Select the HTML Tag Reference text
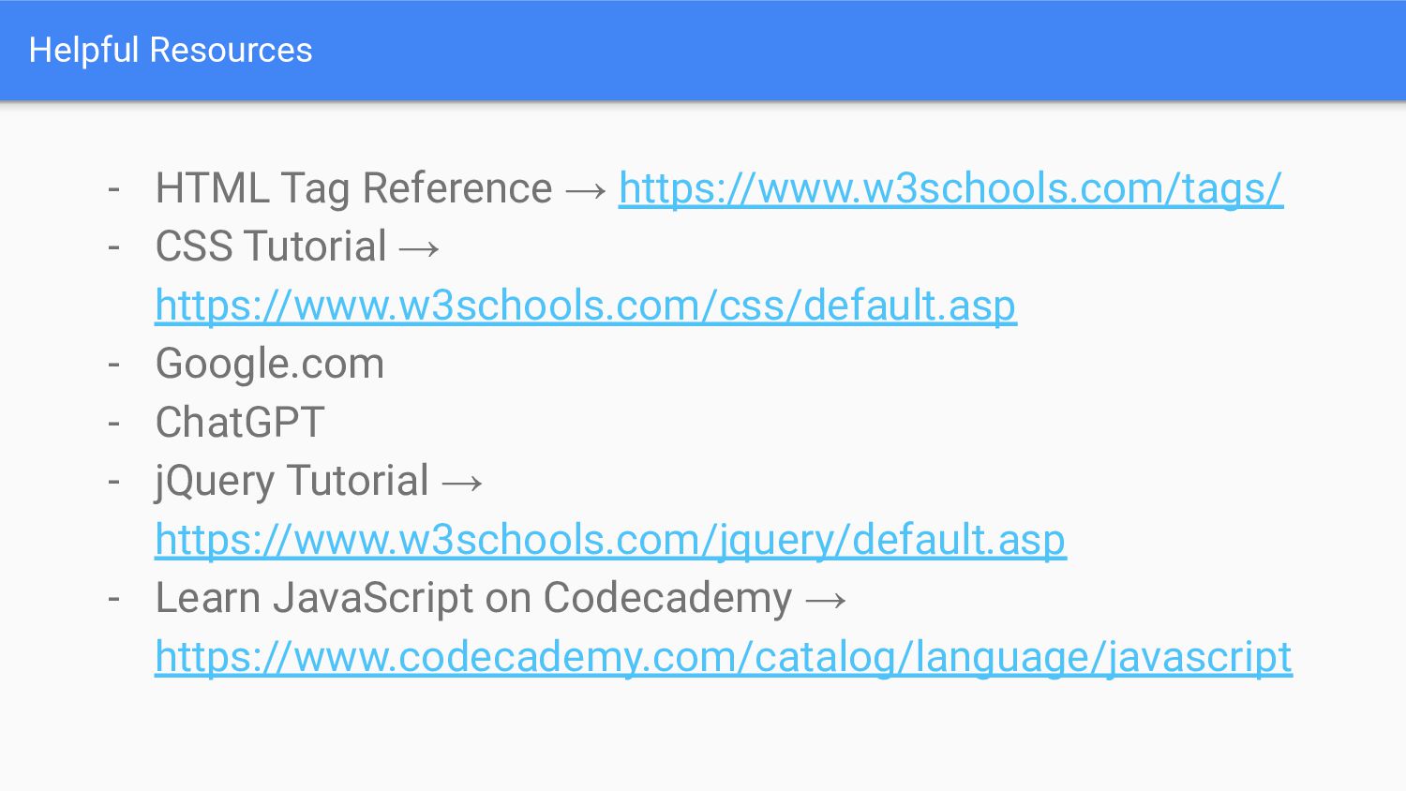 [354, 188]
